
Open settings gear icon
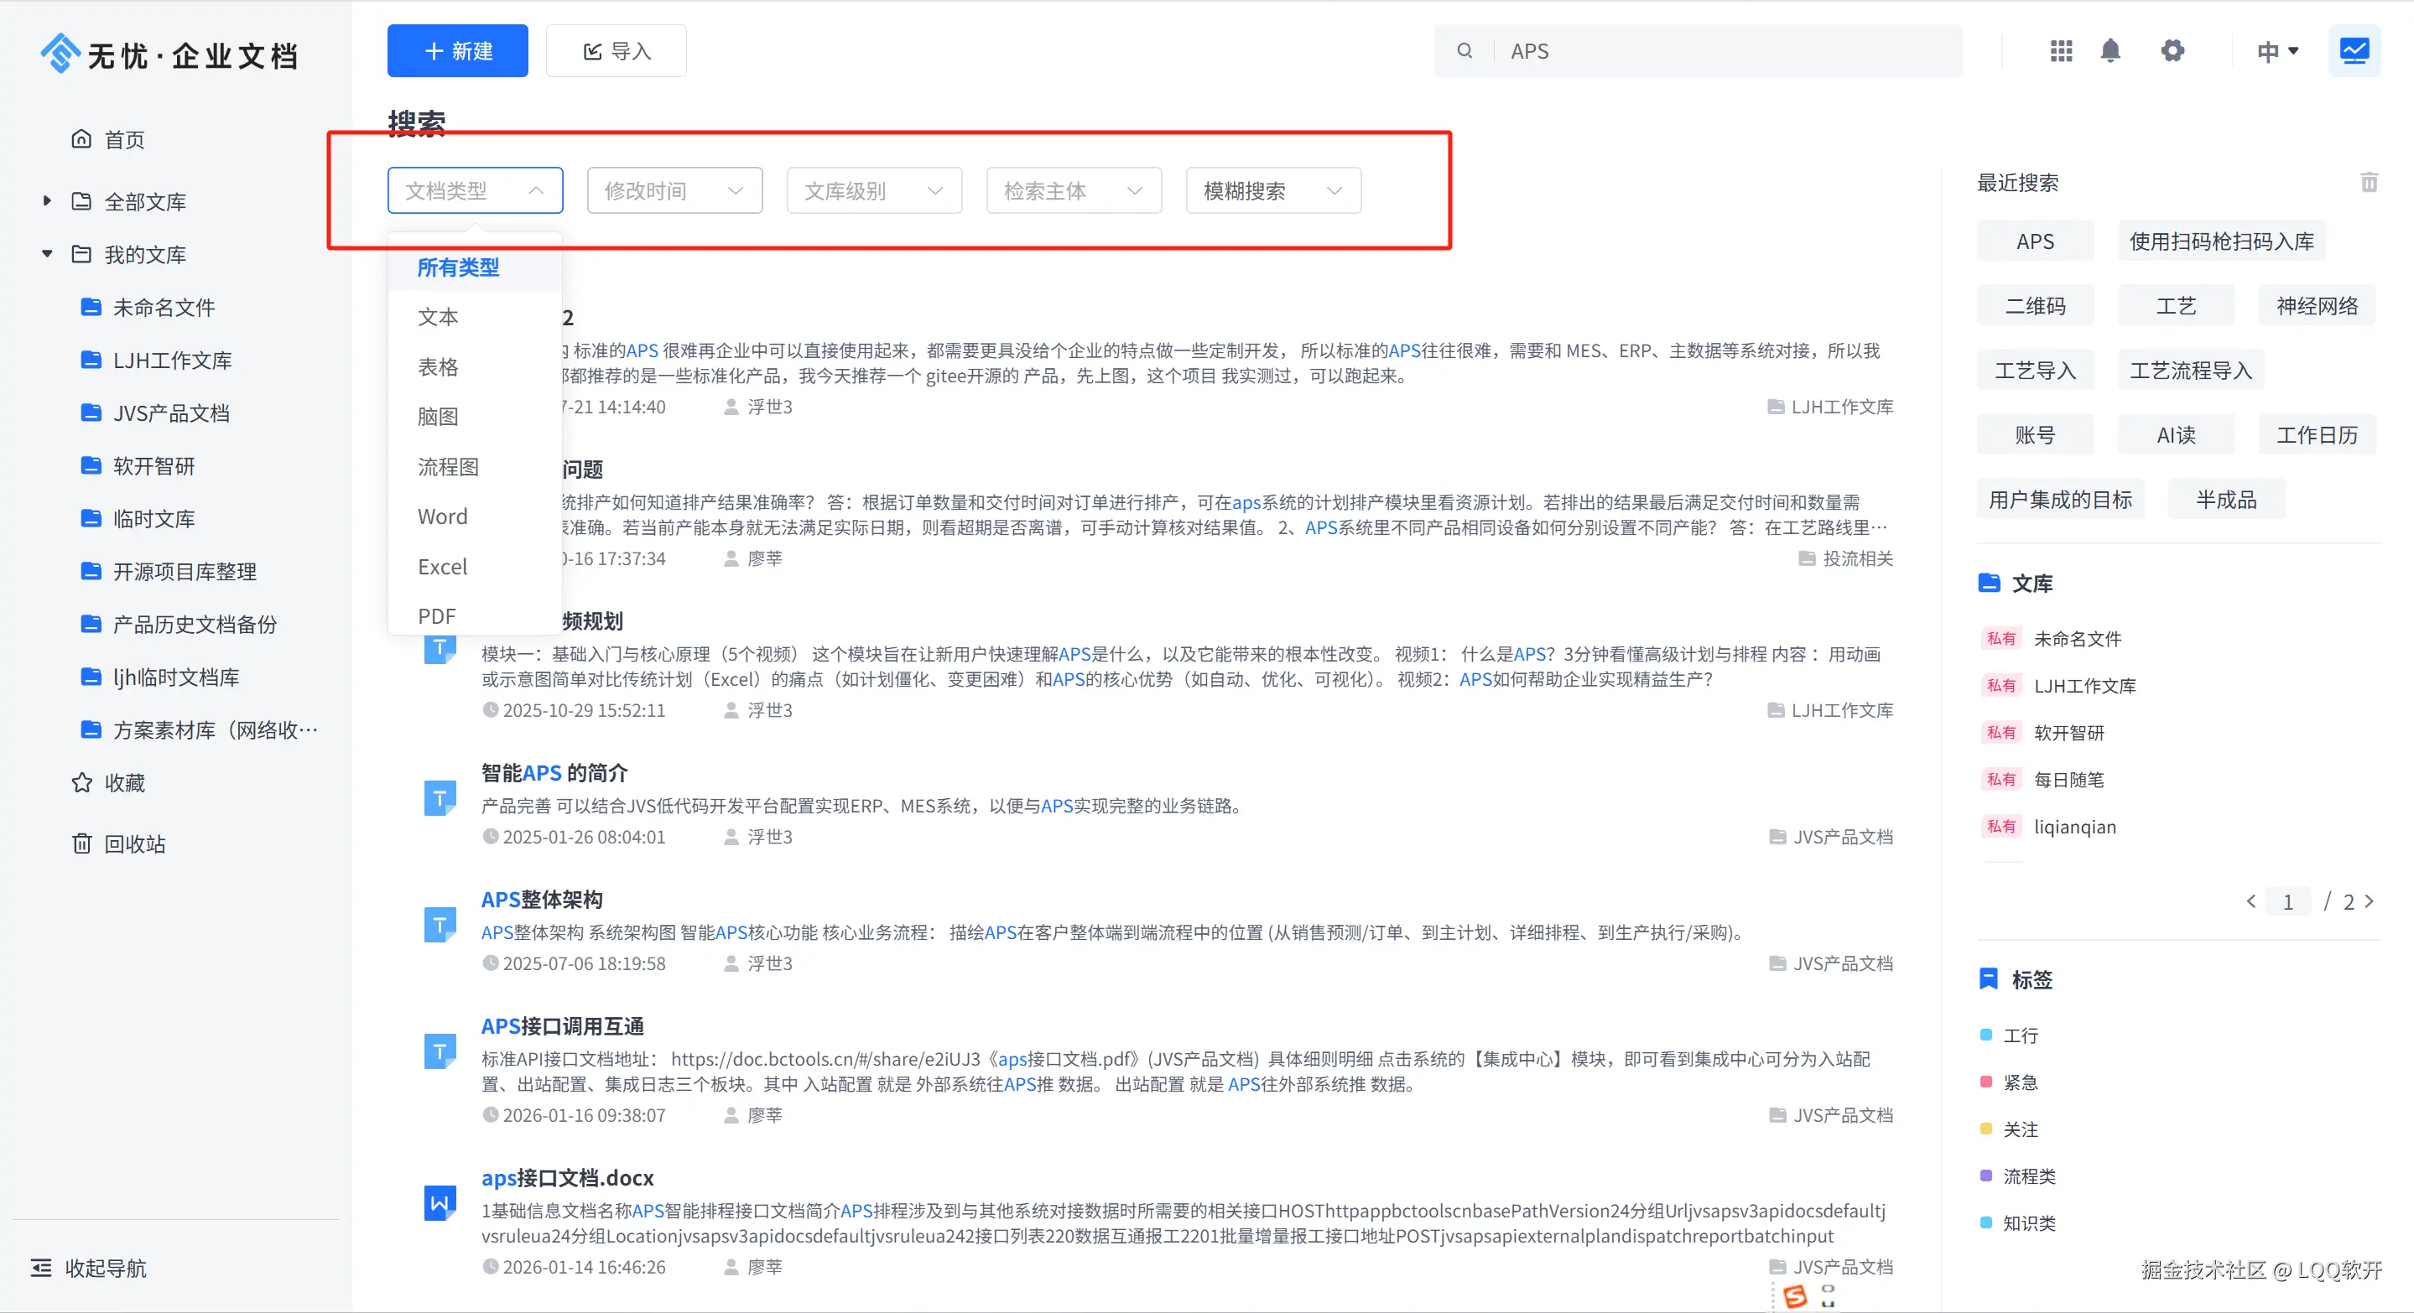pyautogui.click(x=2172, y=50)
